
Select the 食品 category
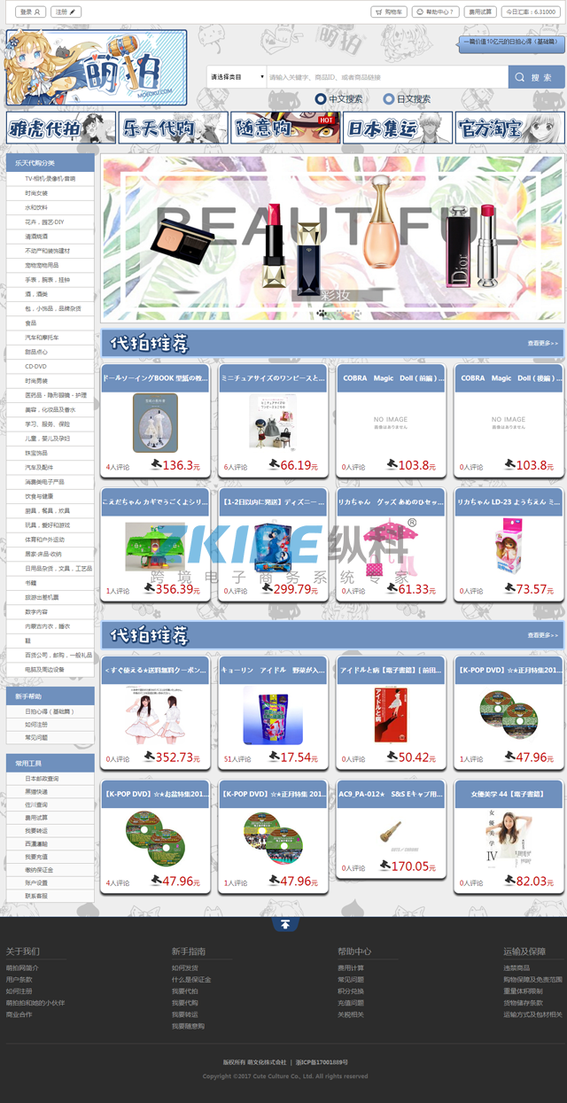pos(50,322)
